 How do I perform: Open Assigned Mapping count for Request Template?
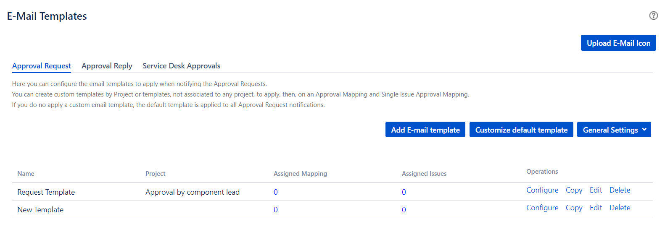[x=276, y=192]
